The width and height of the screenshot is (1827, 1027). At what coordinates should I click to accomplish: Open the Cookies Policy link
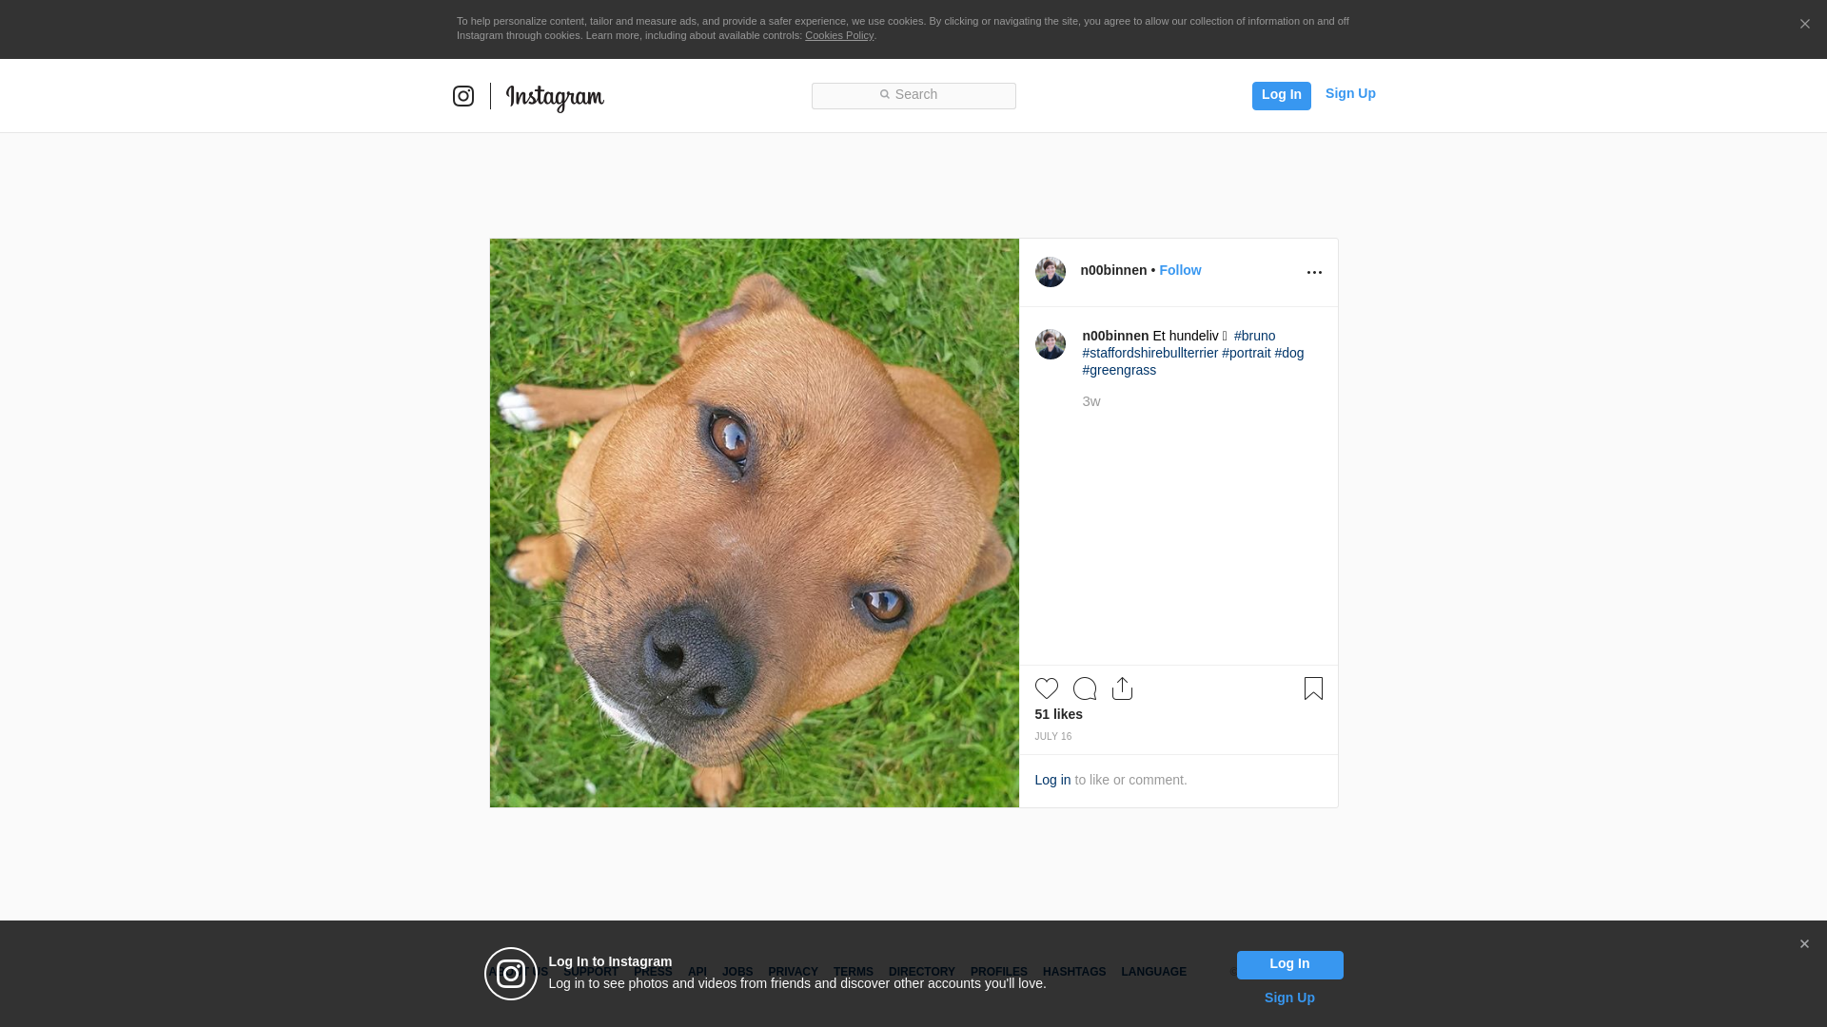tap(838, 35)
